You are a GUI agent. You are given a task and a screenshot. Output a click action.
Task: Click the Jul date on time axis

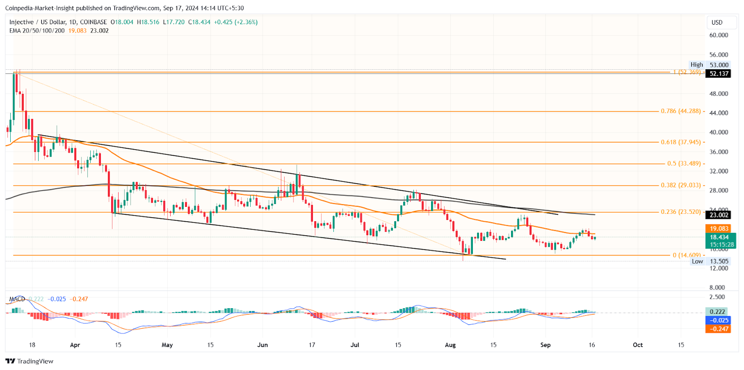tap(355, 345)
